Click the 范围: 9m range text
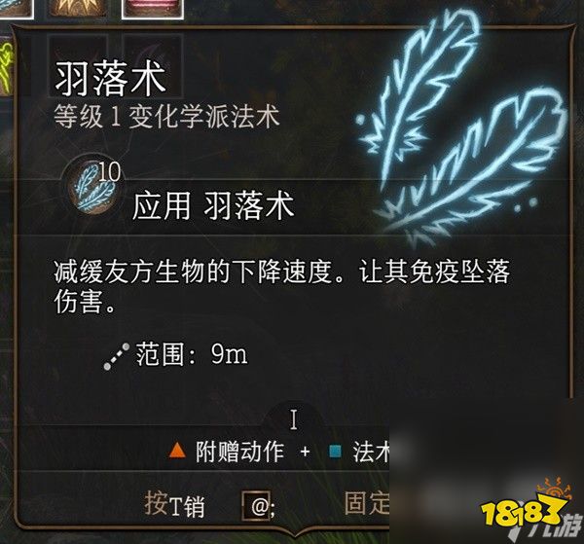The width and height of the screenshot is (584, 544). (192, 354)
